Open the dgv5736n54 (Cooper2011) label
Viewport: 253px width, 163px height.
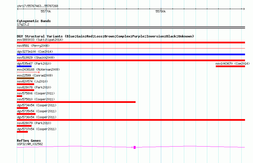point(37,117)
